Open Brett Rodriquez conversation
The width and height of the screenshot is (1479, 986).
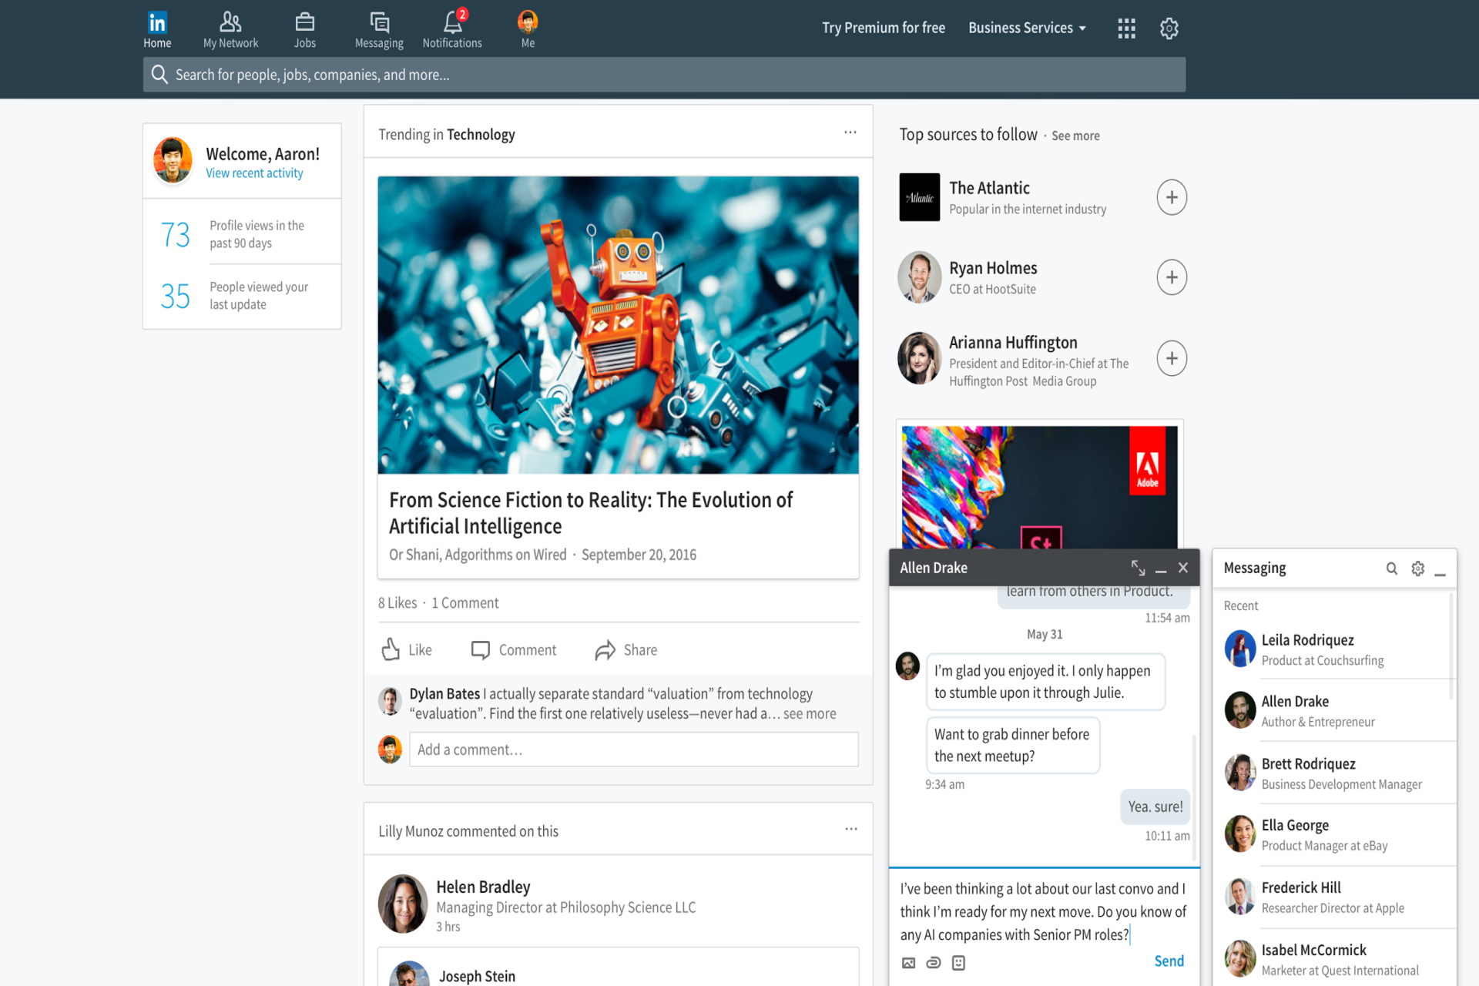(x=1336, y=773)
